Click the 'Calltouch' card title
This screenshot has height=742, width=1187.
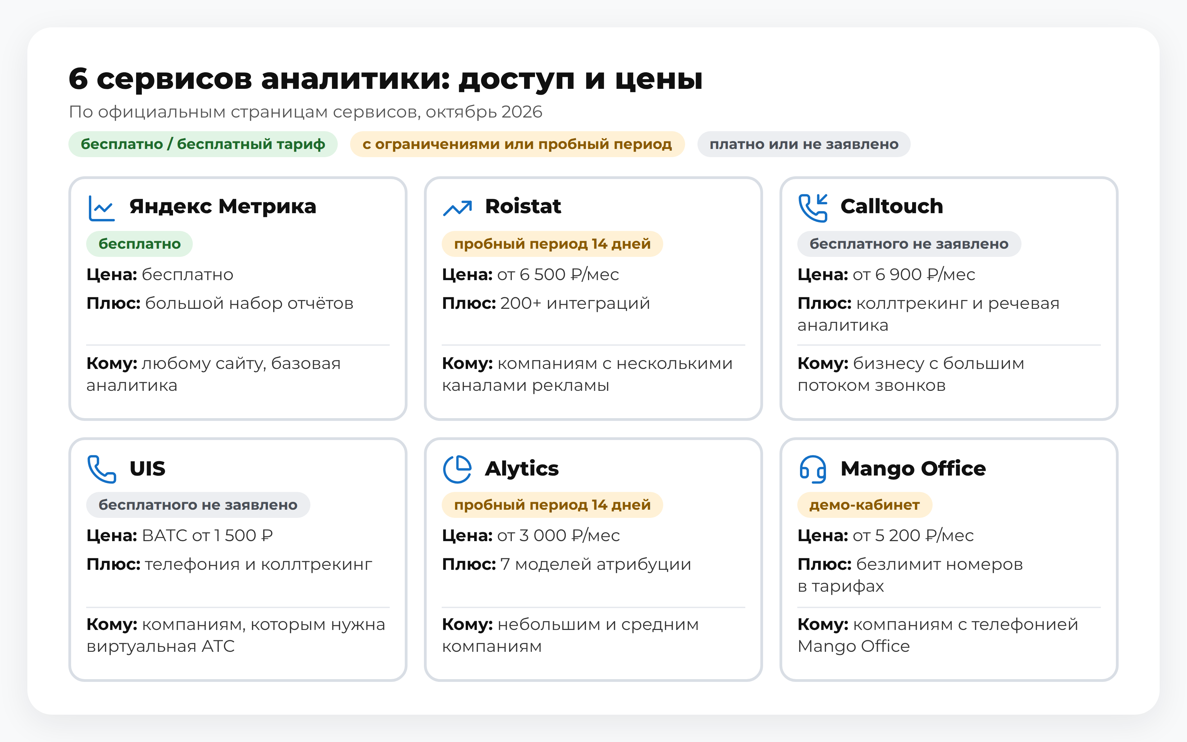pyautogui.click(x=892, y=207)
